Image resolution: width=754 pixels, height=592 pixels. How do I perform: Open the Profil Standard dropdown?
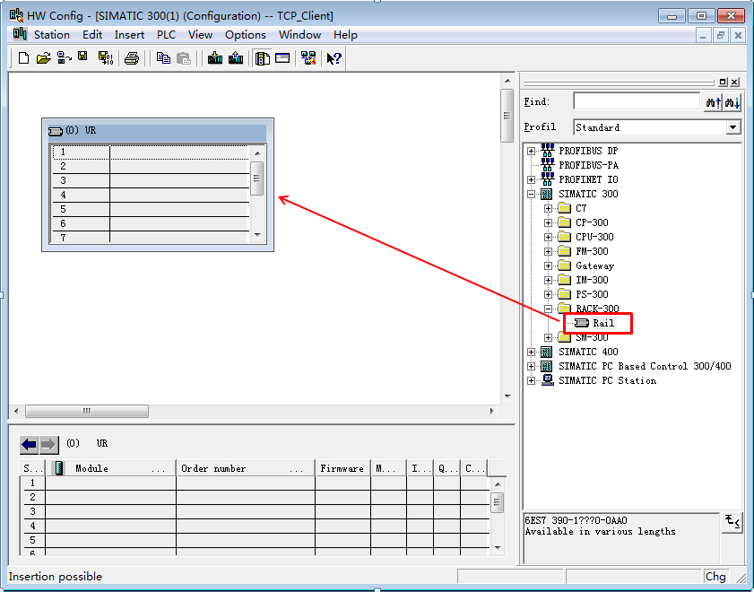(732, 127)
